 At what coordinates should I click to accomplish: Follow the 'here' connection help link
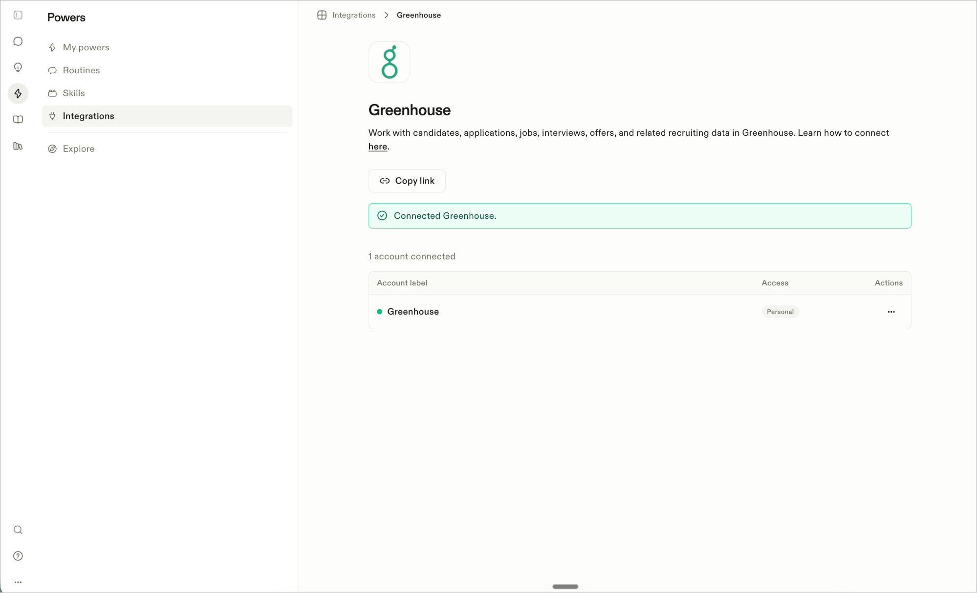378,147
